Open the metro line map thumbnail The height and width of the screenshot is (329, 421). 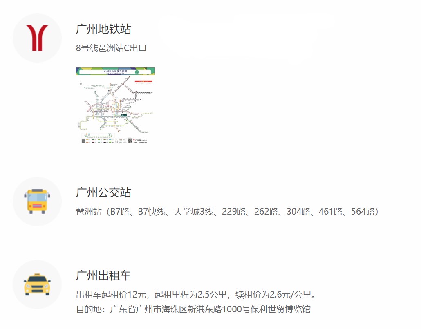tap(115, 106)
